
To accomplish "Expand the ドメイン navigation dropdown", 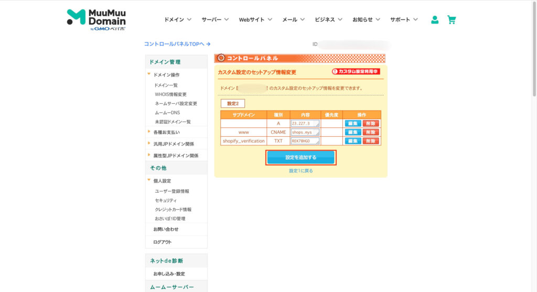I will (178, 19).
